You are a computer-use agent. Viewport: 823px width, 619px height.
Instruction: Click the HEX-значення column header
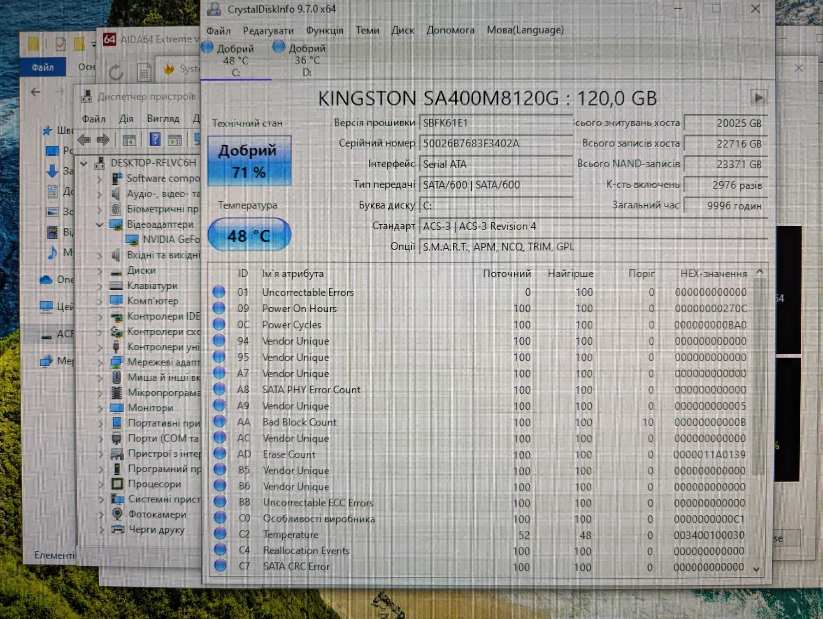(713, 274)
